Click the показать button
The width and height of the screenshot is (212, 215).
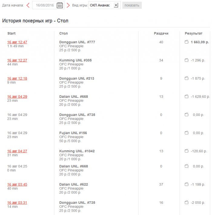(132, 5)
